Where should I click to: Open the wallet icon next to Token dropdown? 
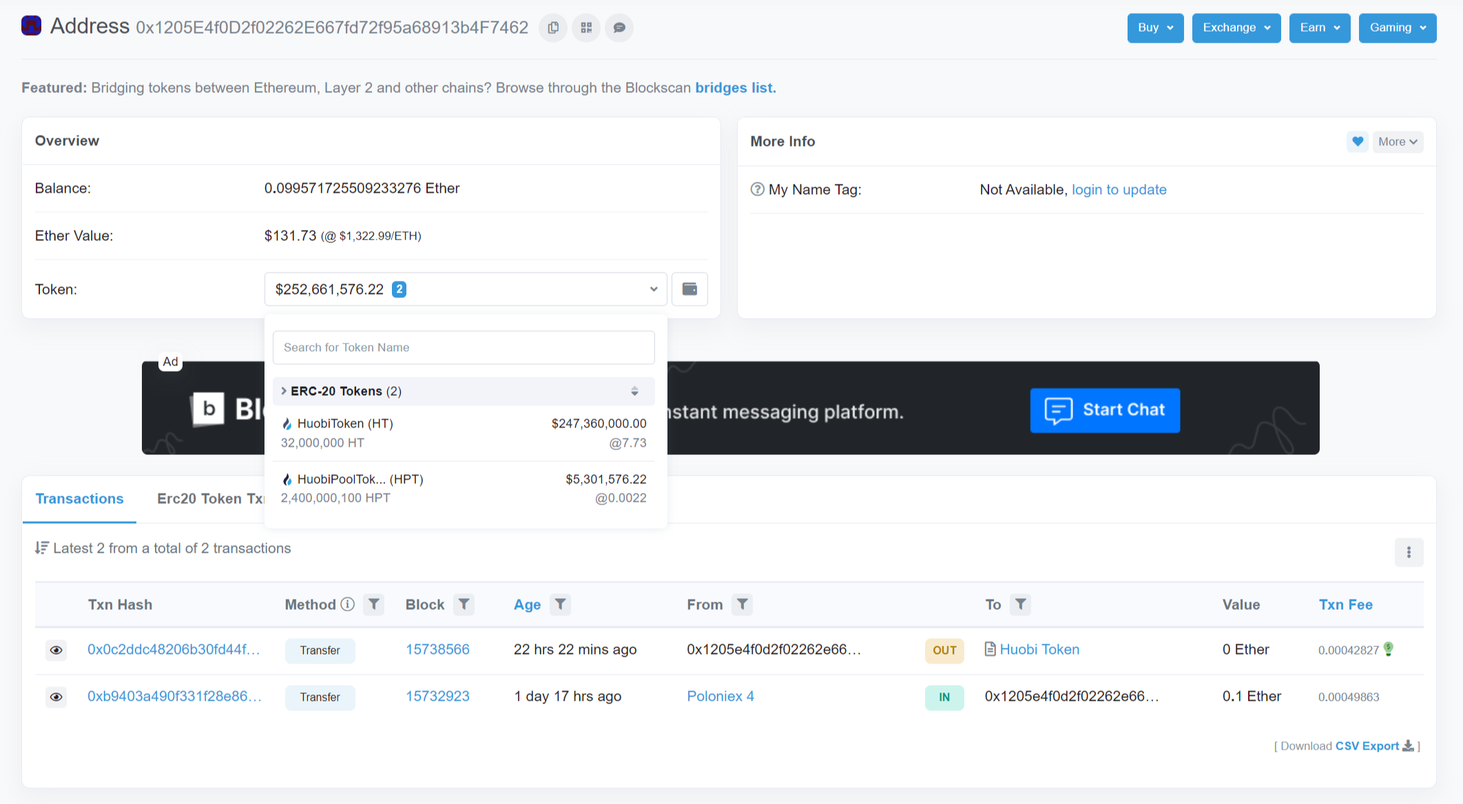(x=689, y=289)
